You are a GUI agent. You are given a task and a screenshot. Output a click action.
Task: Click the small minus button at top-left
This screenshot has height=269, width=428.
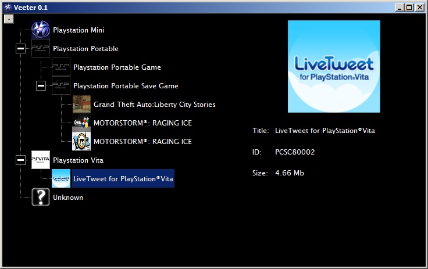tap(9, 19)
